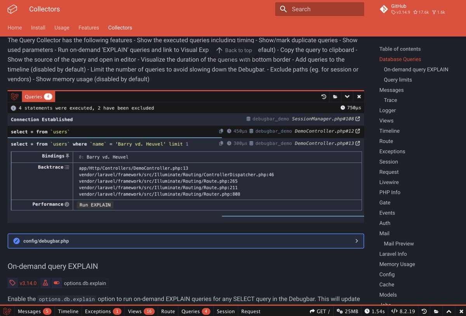This screenshot has width=466, height=316.
Task: Click the open-folder icon in the bottom debugbar
Action: [436, 311]
